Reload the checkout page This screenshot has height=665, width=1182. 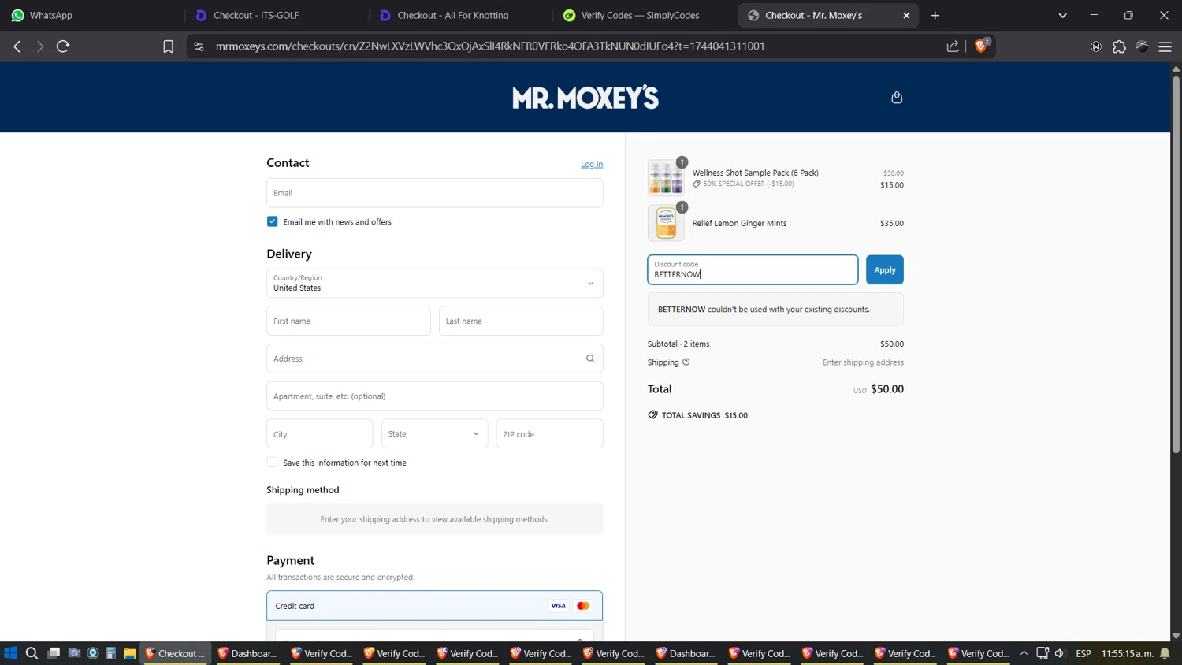pyautogui.click(x=63, y=46)
